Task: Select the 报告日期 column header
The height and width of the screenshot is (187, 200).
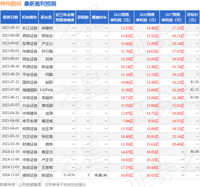Action: pos(10,17)
